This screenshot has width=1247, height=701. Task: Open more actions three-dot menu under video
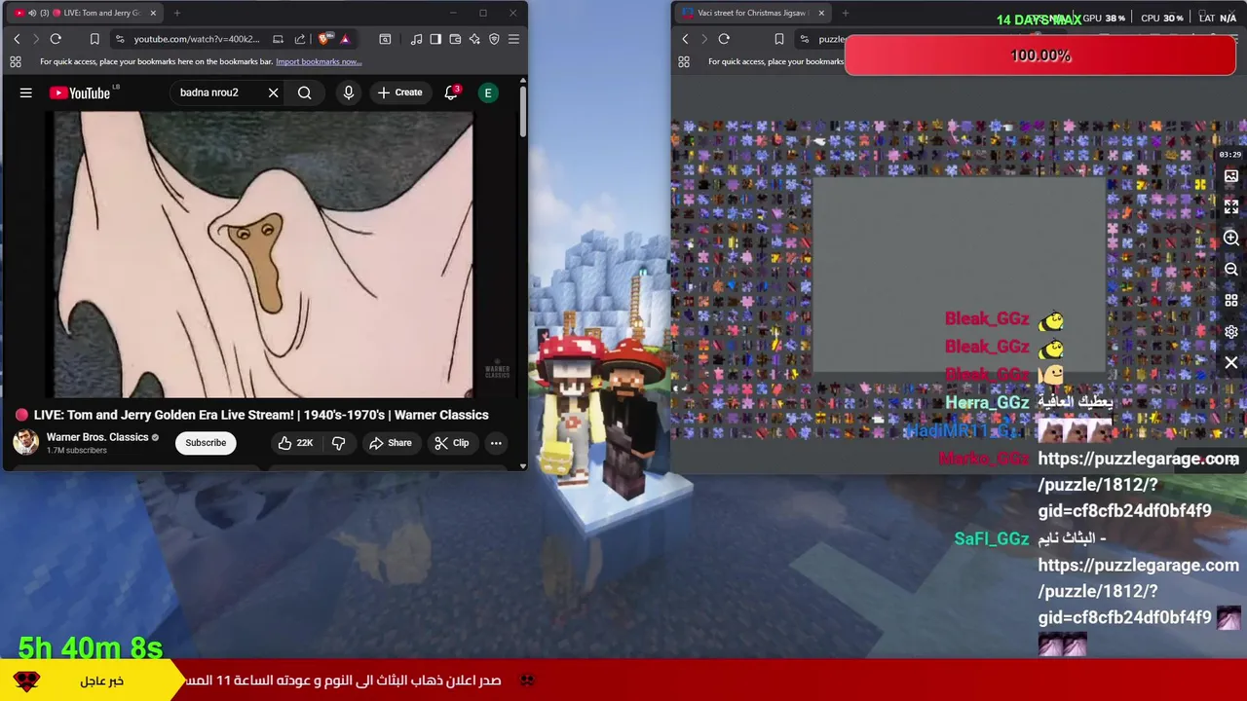tap(496, 443)
